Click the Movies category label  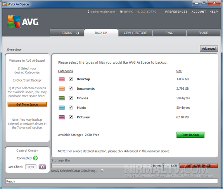click(82, 98)
